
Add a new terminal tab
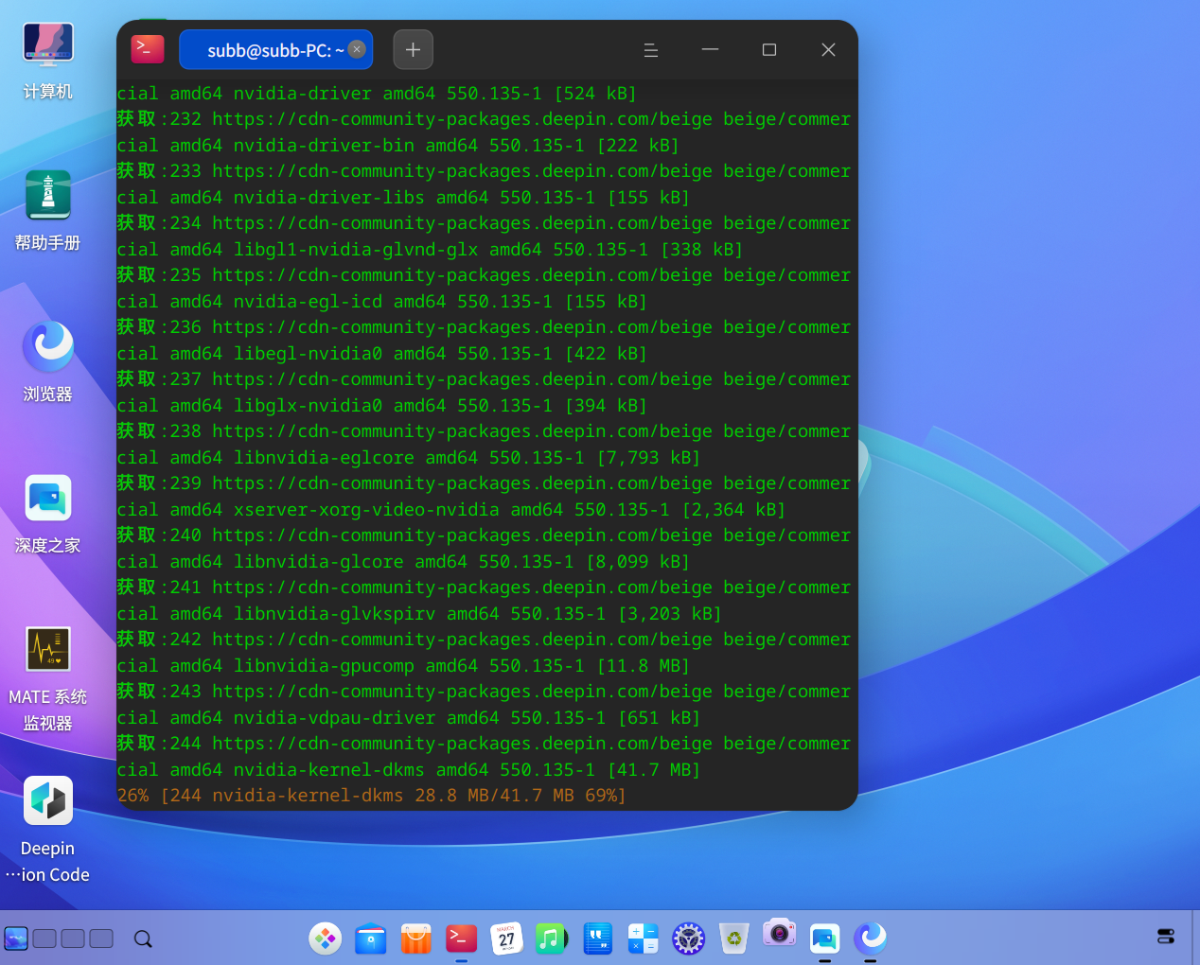[413, 50]
